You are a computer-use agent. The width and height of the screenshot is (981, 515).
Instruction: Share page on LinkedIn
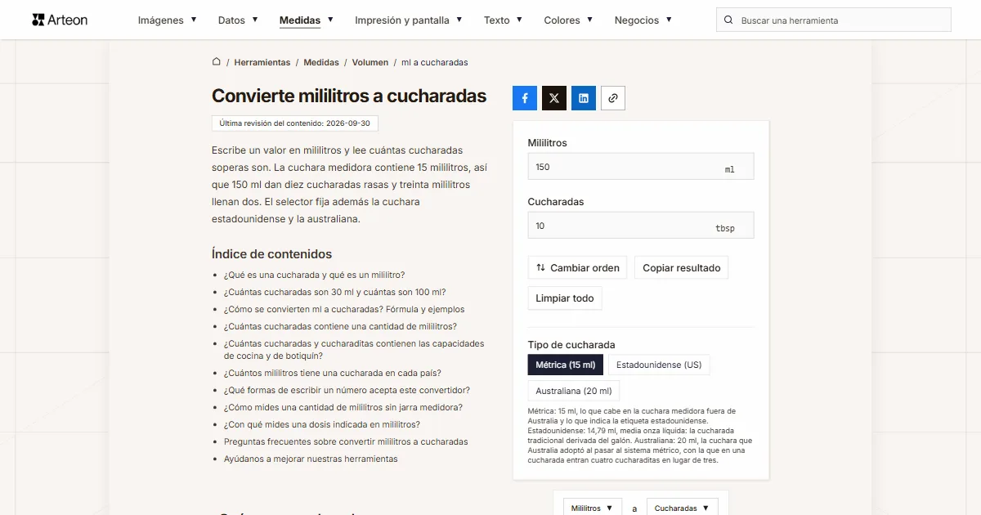click(x=584, y=98)
